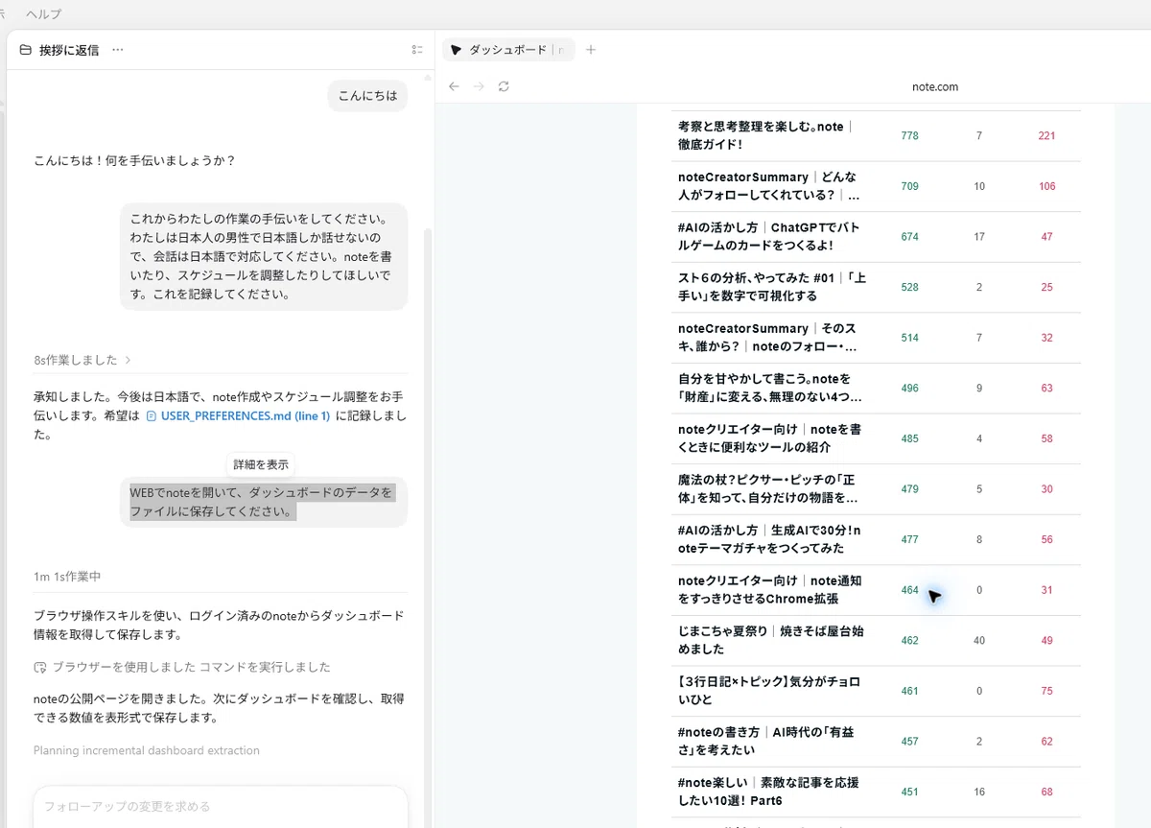The width and height of the screenshot is (1151, 828).
Task: Open article 【3行日記×トピック】気分がチョロいひと
Action: 769,691
